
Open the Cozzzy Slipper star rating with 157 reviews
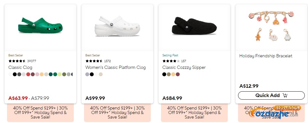tap(174, 61)
